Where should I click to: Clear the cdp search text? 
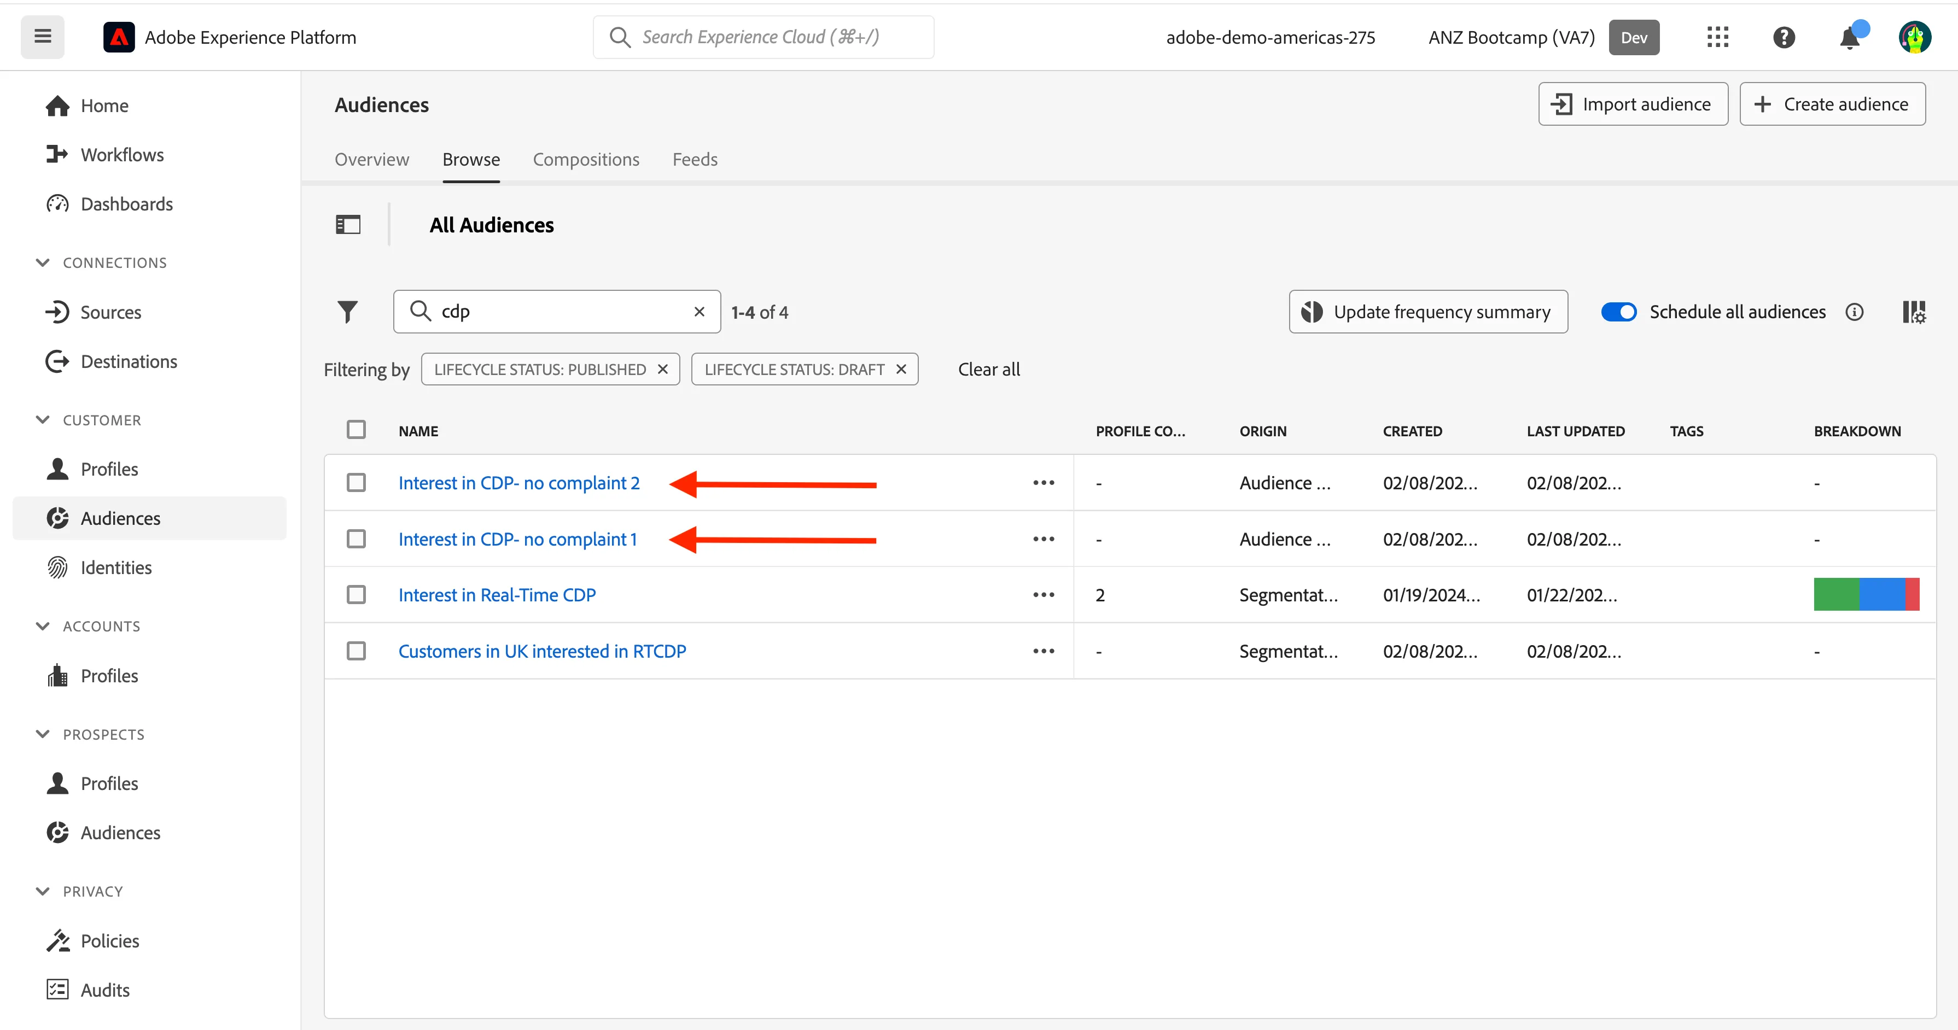[700, 312]
